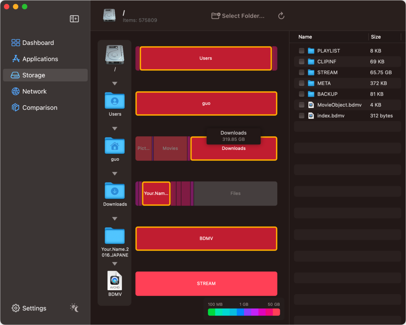This screenshot has width=406, height=325.
Task: Click the BDMV bar
Action: click(206, 238)
